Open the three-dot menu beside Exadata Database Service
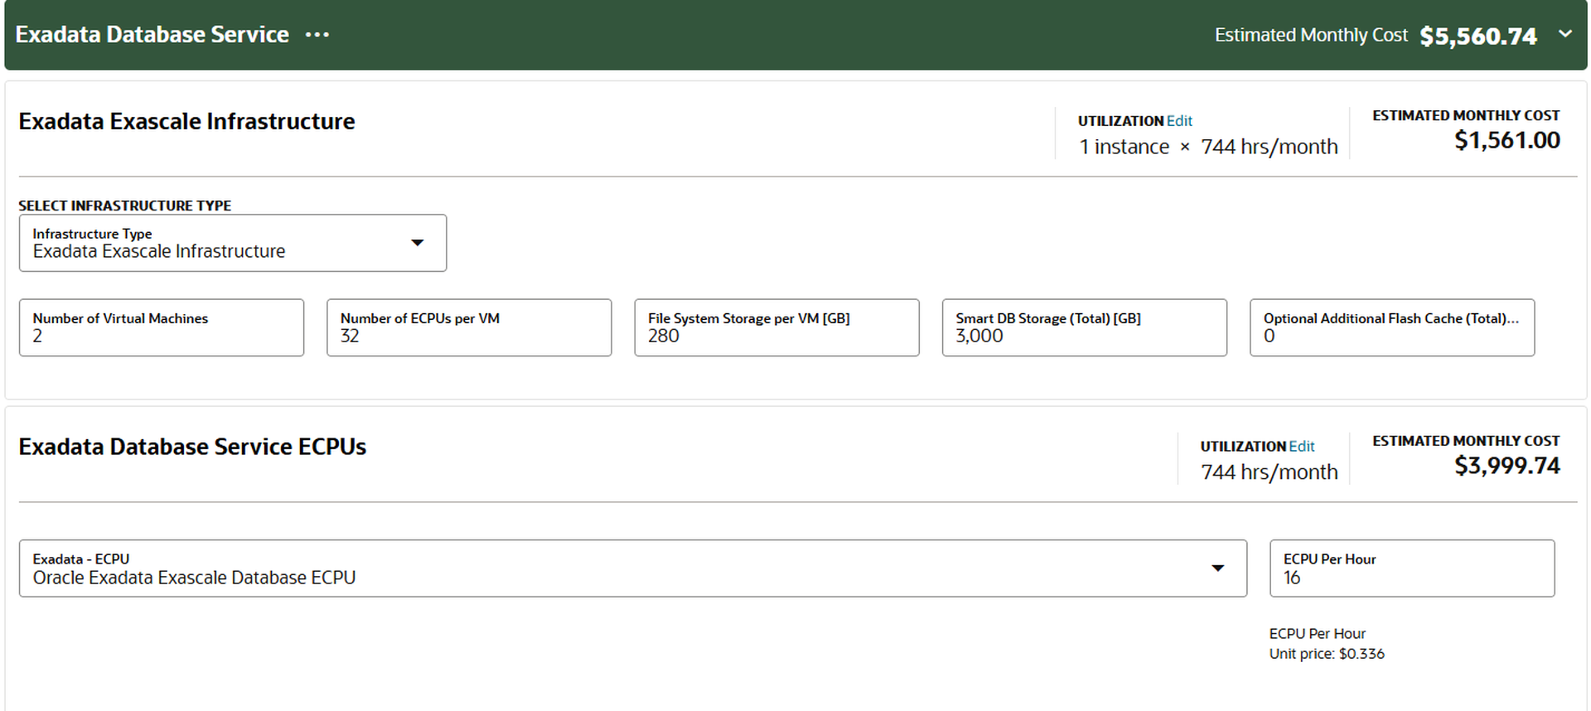Viewport: 1591px width, 711px height. pyautogui.click(x=317, y=35)
